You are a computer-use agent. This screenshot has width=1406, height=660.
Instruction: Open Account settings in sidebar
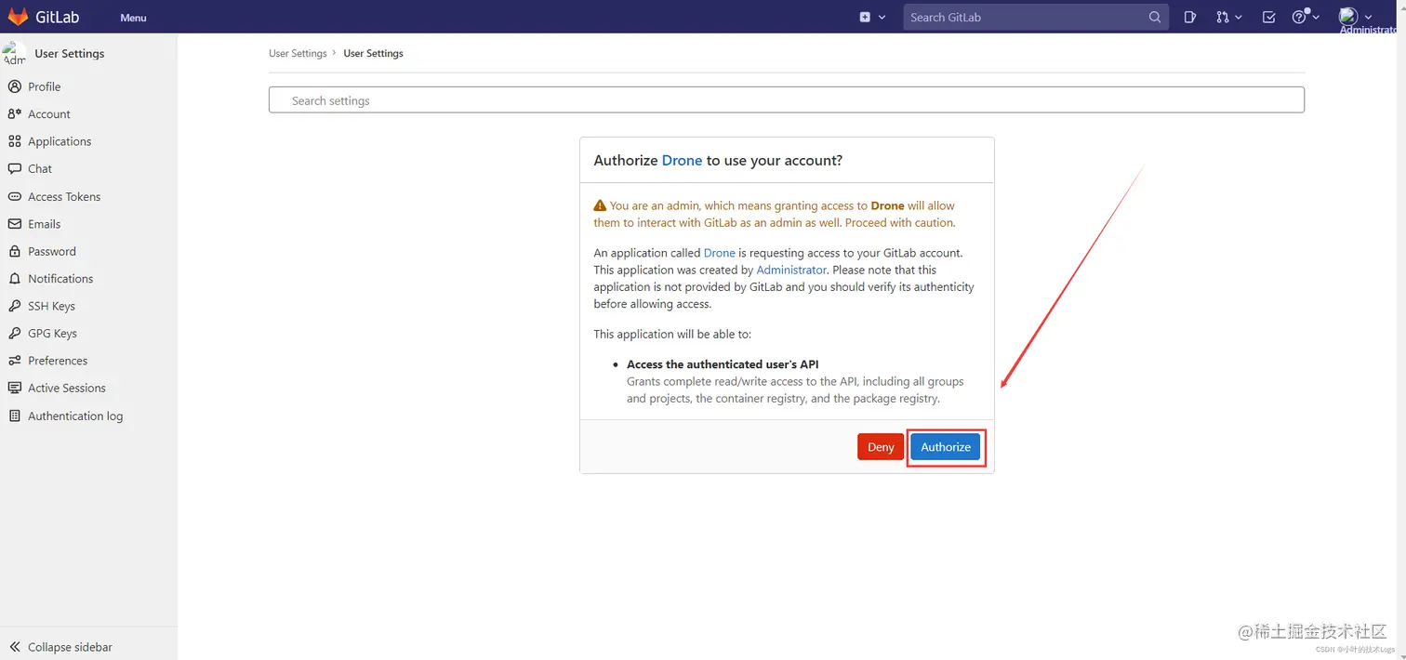tap(49, 114)
